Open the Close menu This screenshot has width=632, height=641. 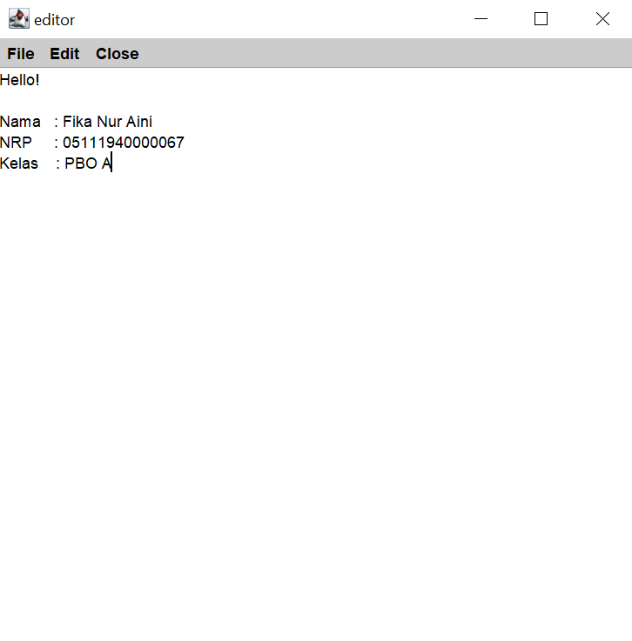pyautogui.click(x=117, y=54)
